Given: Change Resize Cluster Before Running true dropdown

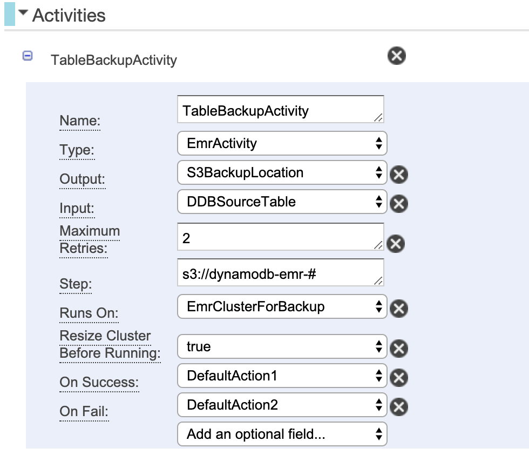Looking at the screenshot, I should tap(282, 346).
